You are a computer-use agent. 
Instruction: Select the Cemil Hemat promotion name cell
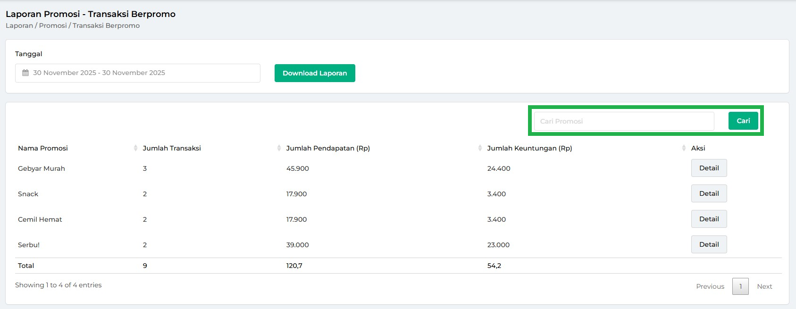click(x=40, y=219)
